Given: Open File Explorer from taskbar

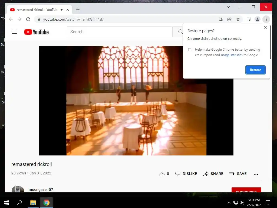Looking at the screenshot, I should [33, 203].
